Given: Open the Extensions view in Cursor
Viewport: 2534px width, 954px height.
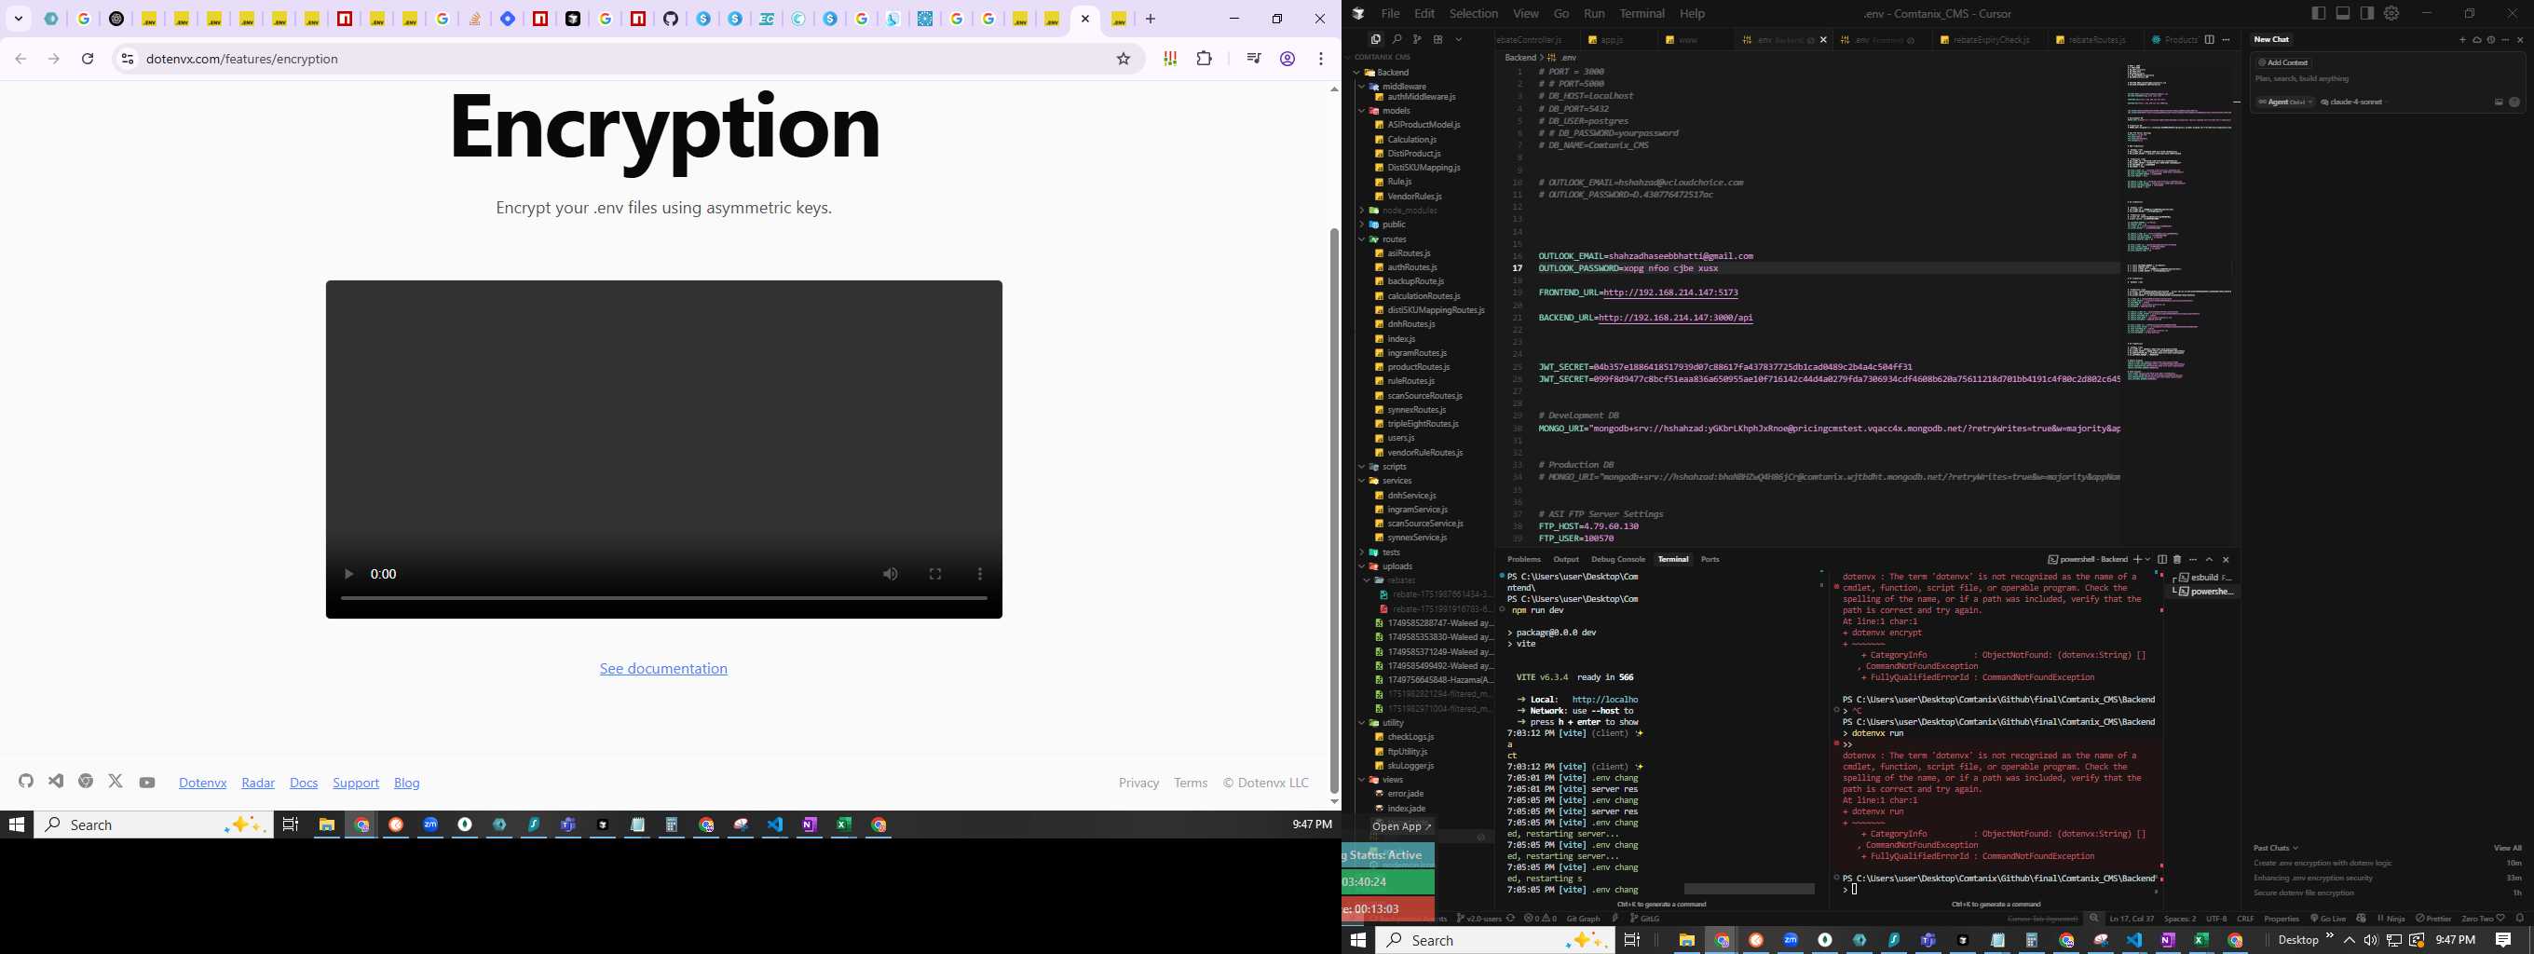Looking at the screenshot, I should pos(1438,39).
